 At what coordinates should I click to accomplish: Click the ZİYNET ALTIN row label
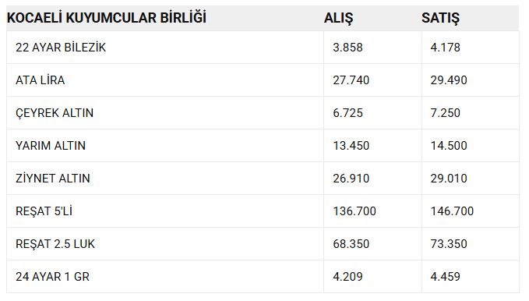(53, 179)
